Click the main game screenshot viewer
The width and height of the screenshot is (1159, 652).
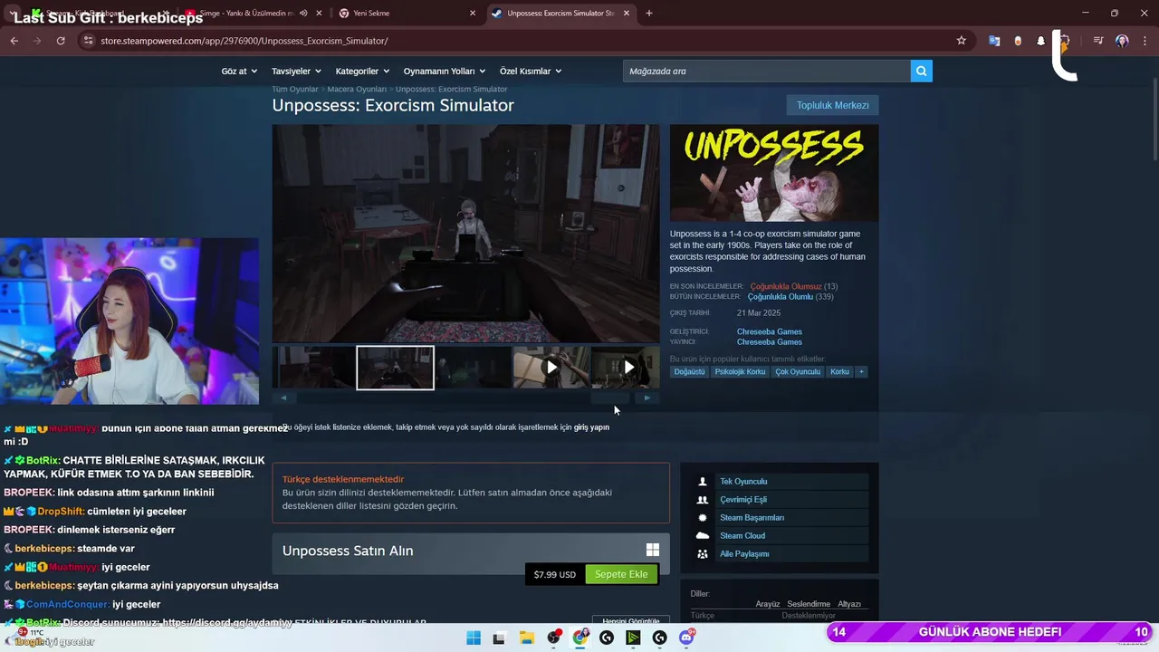click(x=465, y=234)
